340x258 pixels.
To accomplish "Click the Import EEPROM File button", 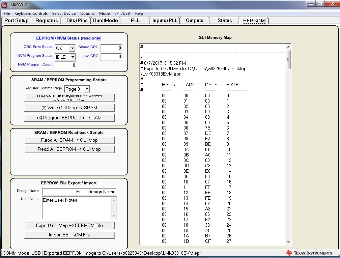I will [x=69, y=235].
